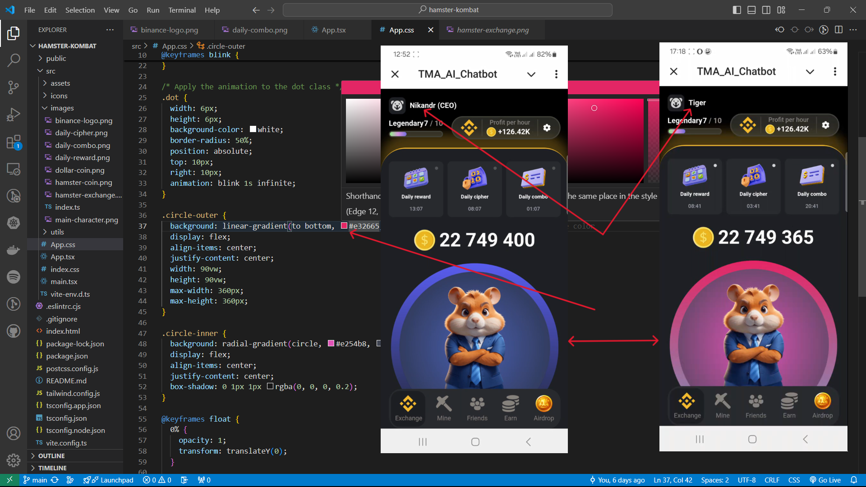Click the Accounts icon in activity bar
866x487 pixels.
pyautogui.click(x=14, y=433)
